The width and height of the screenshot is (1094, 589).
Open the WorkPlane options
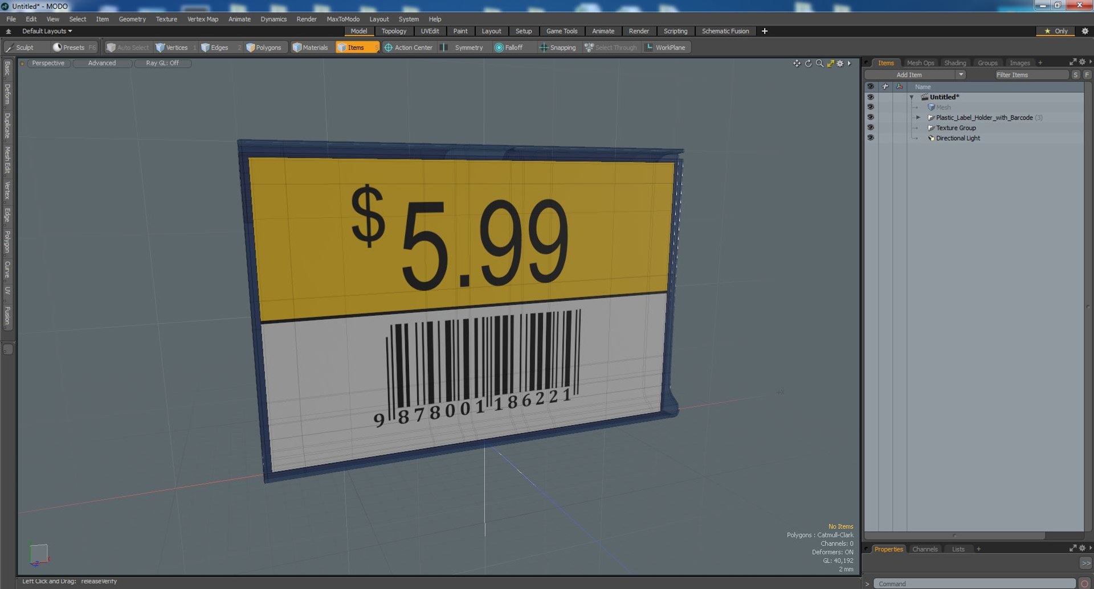pyautogui.click(x=666, y=48)
